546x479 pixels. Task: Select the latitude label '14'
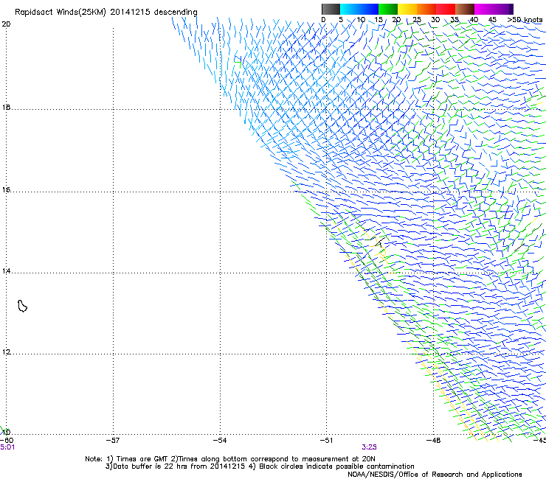[6, 270]
